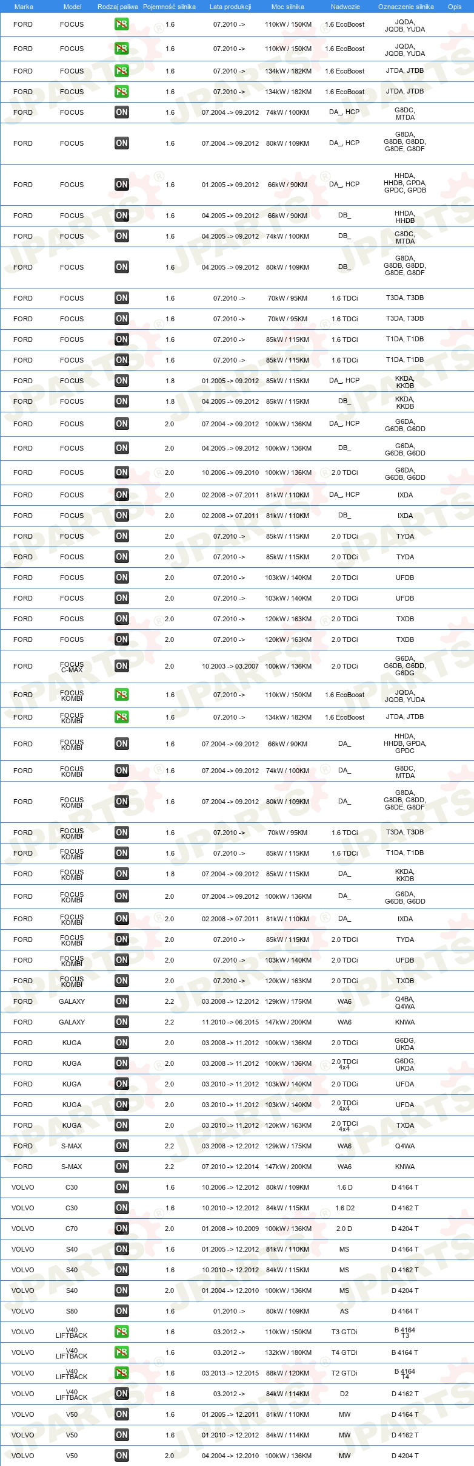Click the ON icon in the C30 1.6 D row

coord(121,1187)
